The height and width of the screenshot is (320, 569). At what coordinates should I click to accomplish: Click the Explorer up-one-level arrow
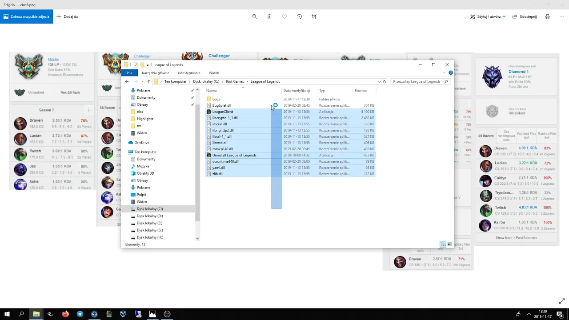pyautogui.click(x=148, y=81)
